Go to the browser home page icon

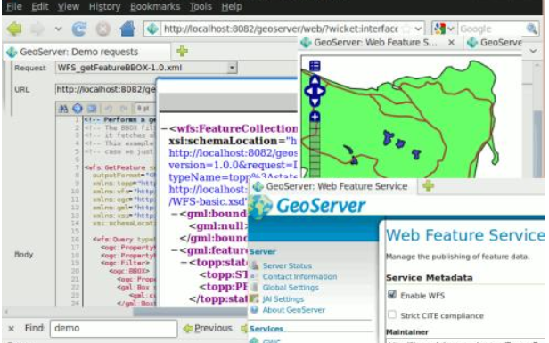click(x=127, y=29)
